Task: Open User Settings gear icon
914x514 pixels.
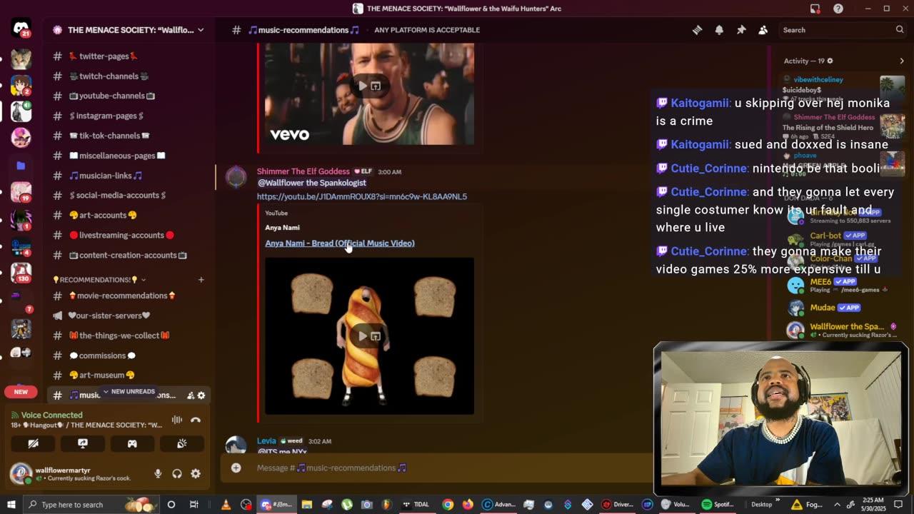Action: (196, 474)
